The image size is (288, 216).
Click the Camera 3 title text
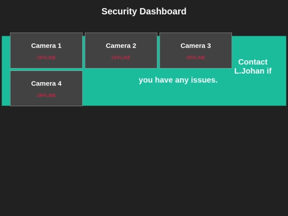(x=196, y=46)
